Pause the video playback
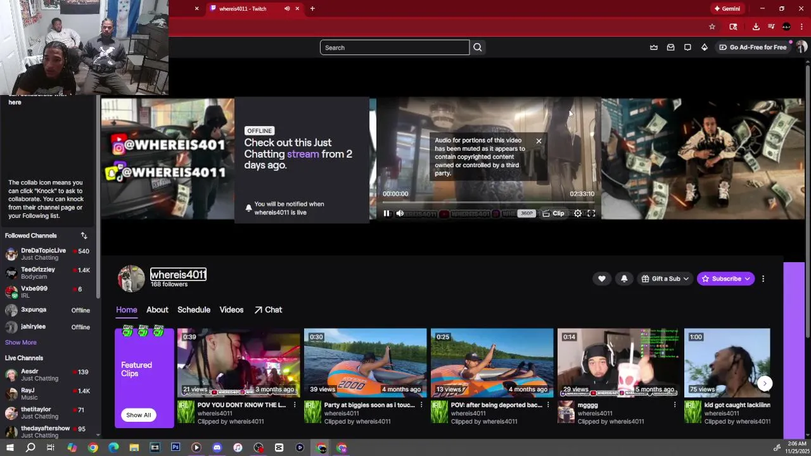Viewport: 811px width, 456px height. pos(386,213)
